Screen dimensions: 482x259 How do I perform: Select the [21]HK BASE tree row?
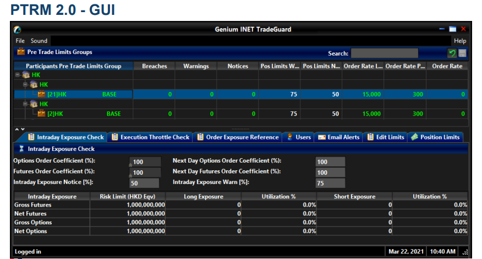pos(241,94)
